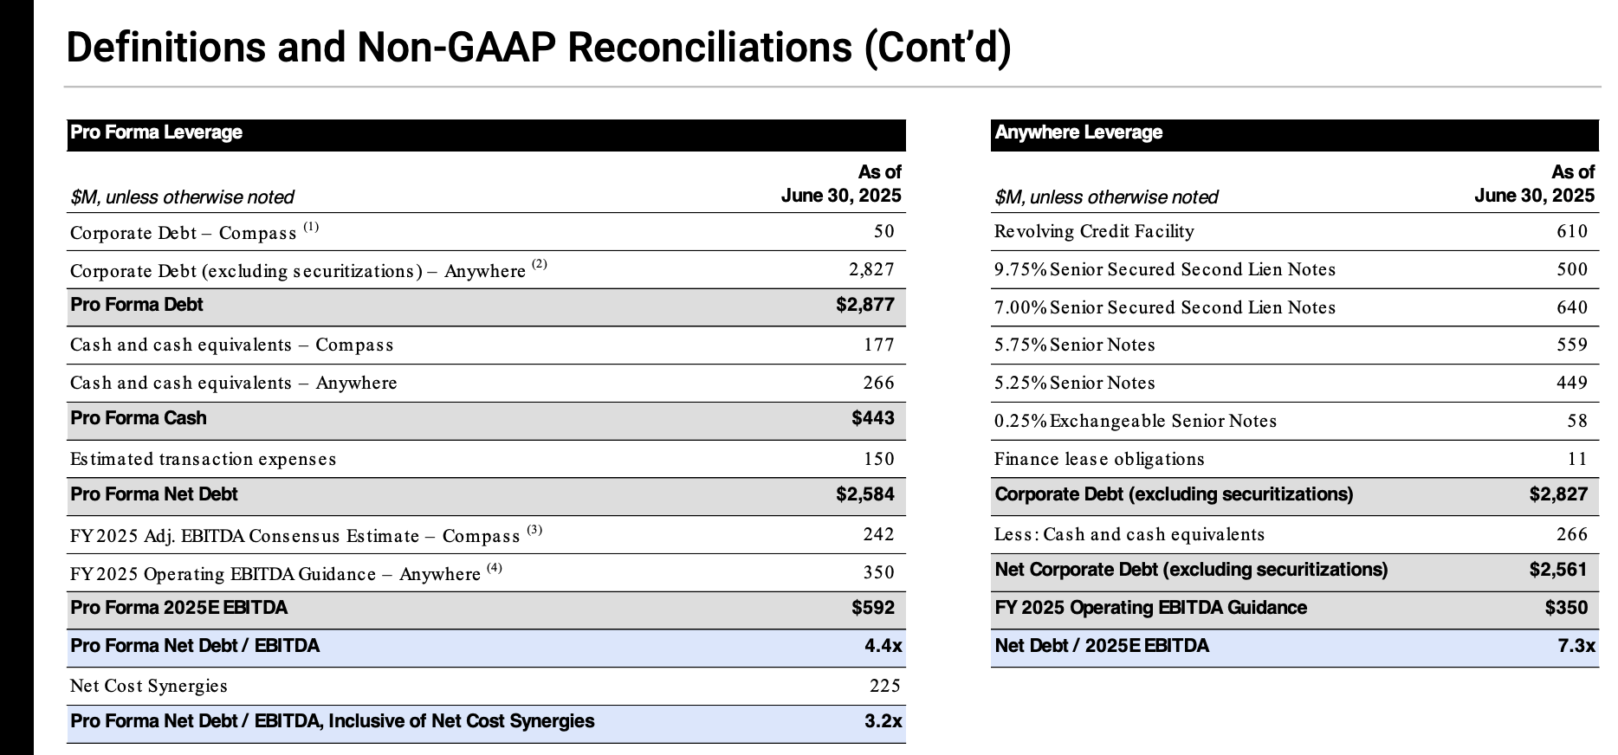The width and height of the screenshot is (1618, 755).
Task: Click the slide title Definitions and Non-GAAP Reconciliations
Action: pyautogui.click(x=538, y=47)
